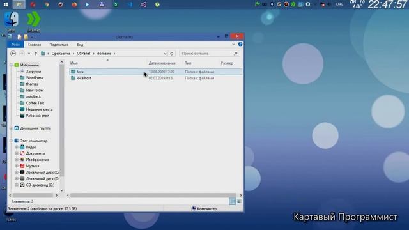Image resolution: width=409 pixels, height=230 pixels.
Task: Open the Visual Studio taskbar icon
Action: pos(143,4)
